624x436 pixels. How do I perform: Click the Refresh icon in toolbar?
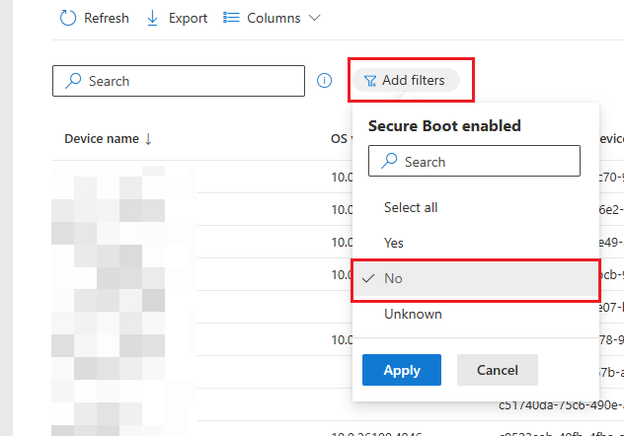(x=69, y=18)
